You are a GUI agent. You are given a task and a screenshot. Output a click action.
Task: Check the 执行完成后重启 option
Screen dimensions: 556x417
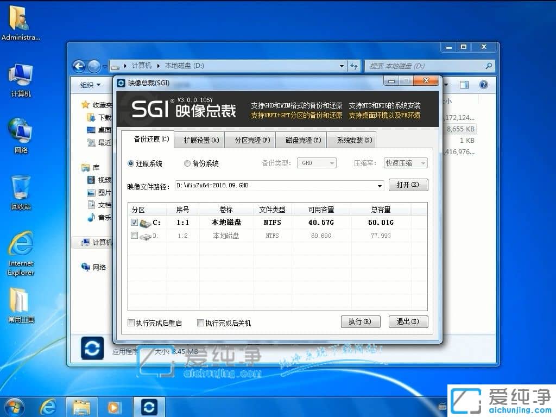coord(131,322)
